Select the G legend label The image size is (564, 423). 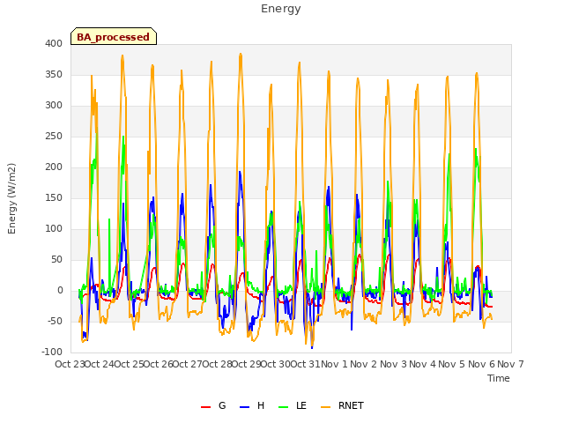point(222,405)
